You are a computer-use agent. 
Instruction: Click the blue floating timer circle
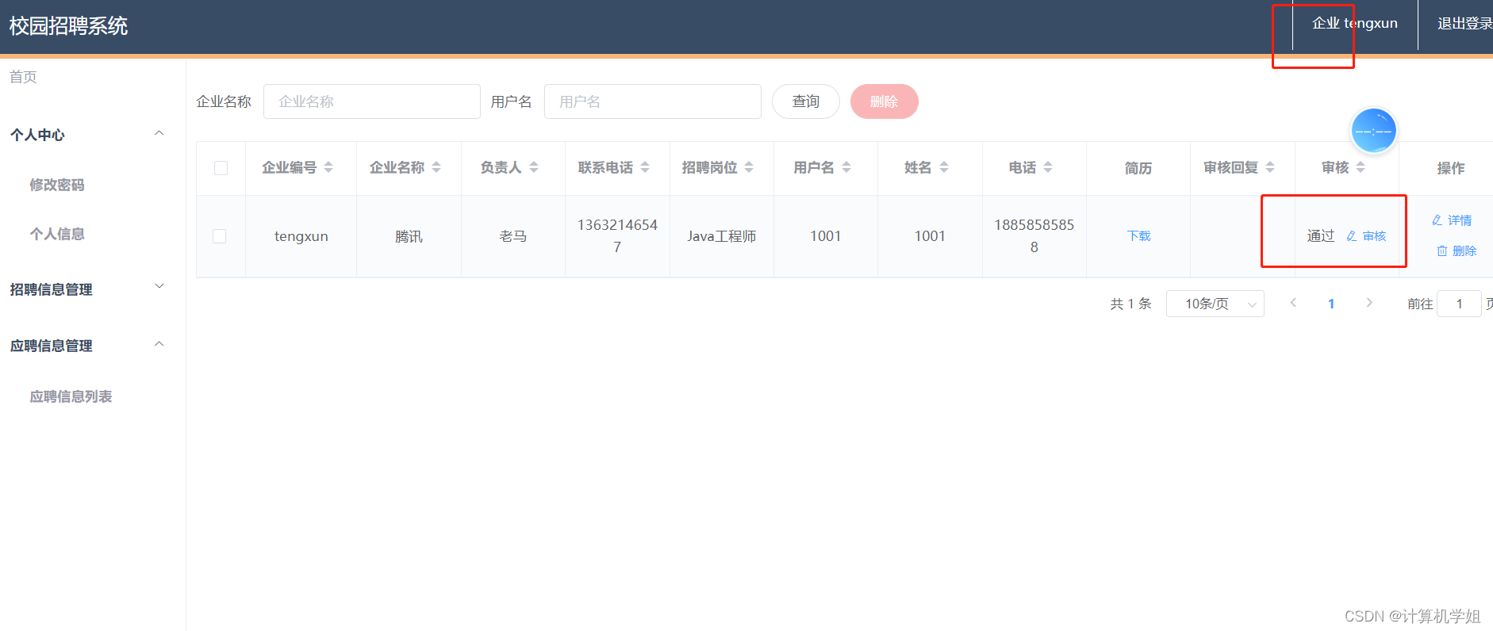pyautogui.click(x=1373, y=131)
